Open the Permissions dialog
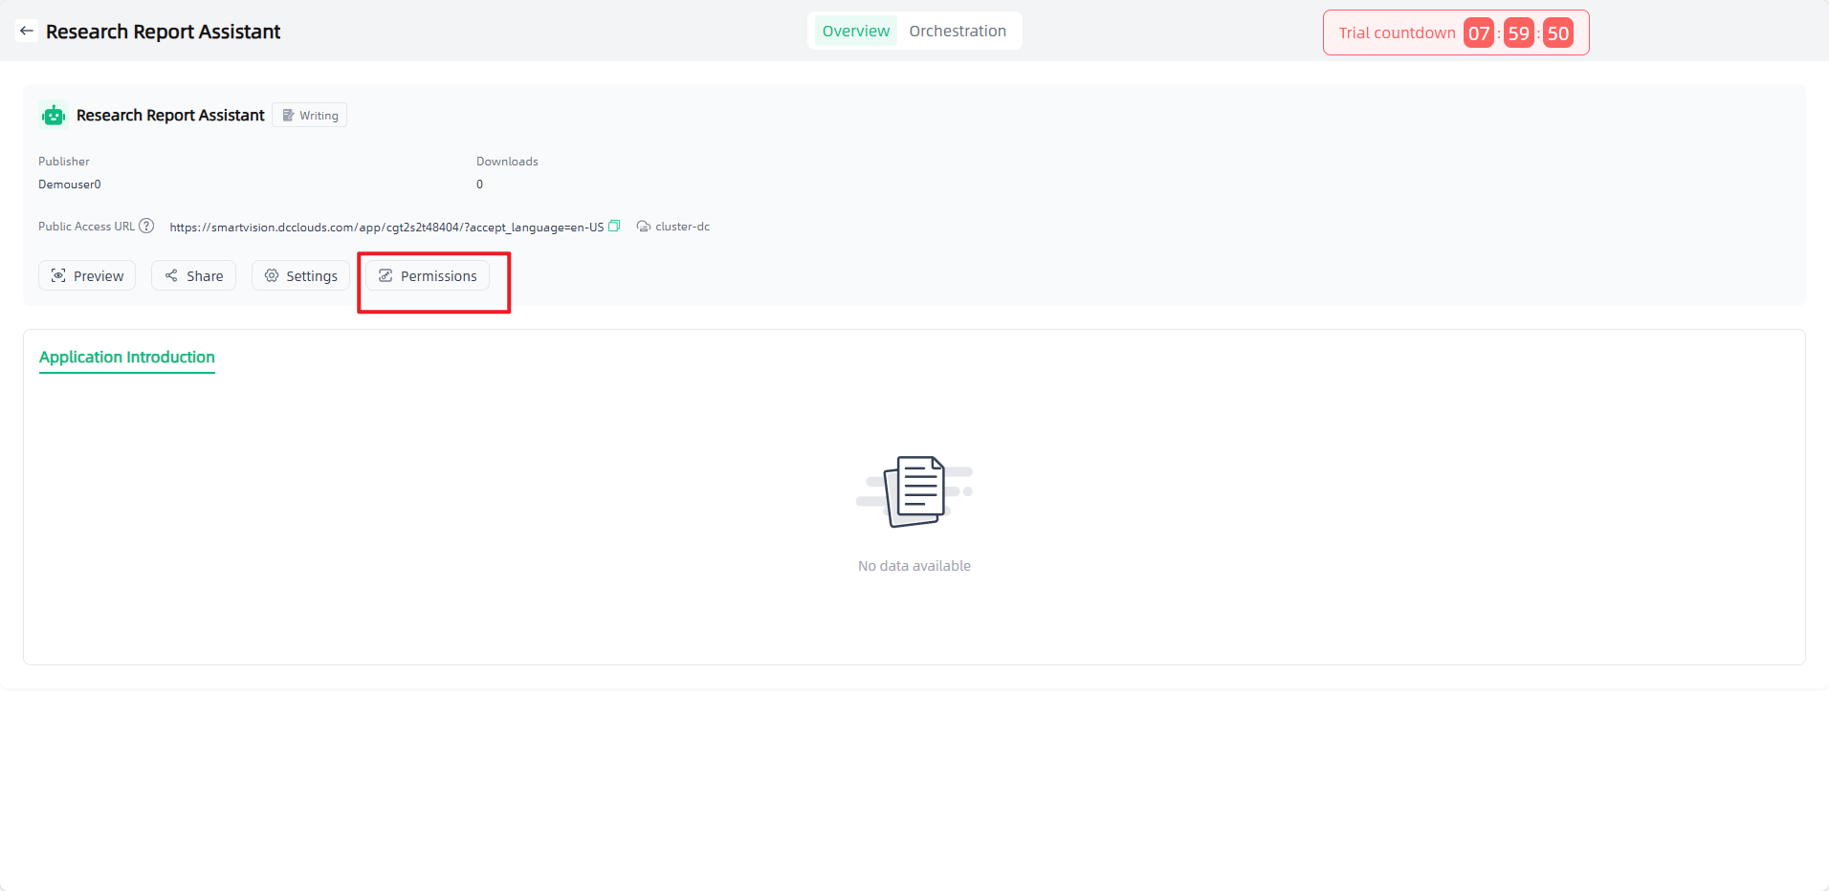Viewport: 1829px width, 891px height. pos(428,276)
